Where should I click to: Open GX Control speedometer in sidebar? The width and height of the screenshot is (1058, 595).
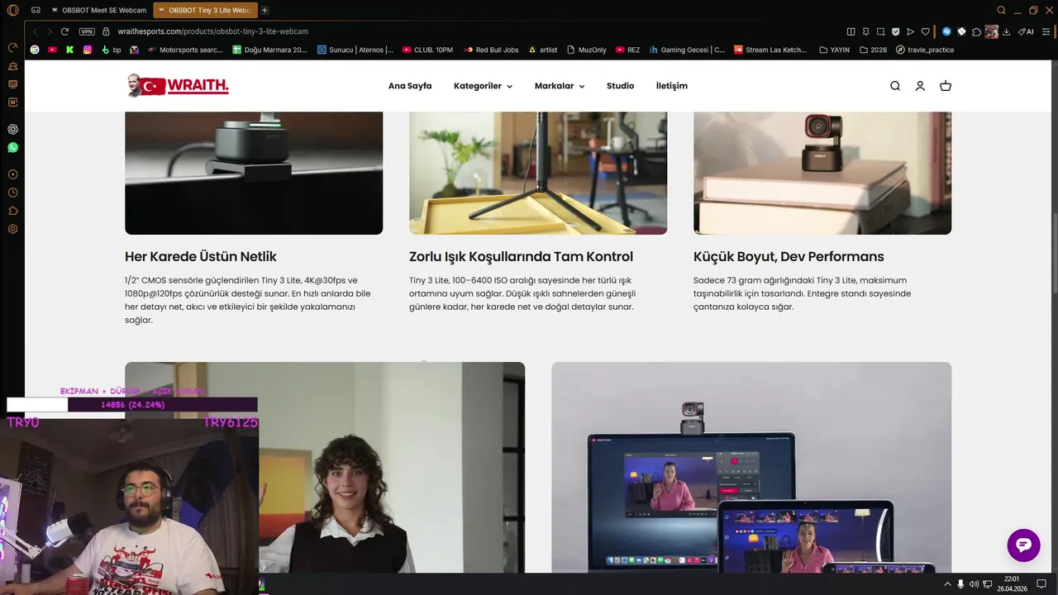12,49
